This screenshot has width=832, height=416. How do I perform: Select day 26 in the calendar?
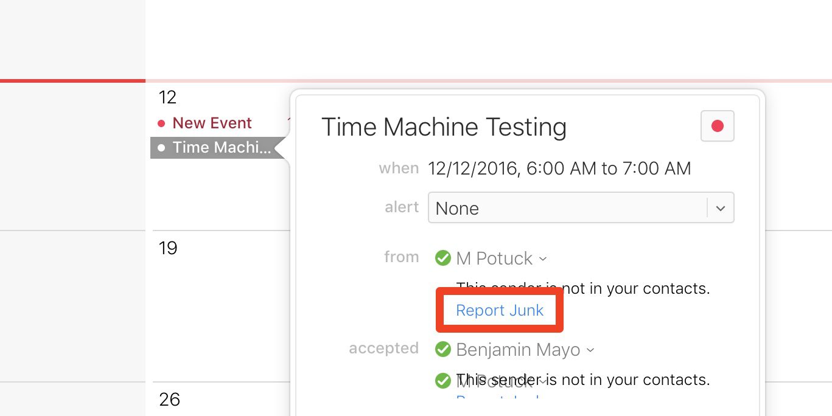(x=169, y=400)
